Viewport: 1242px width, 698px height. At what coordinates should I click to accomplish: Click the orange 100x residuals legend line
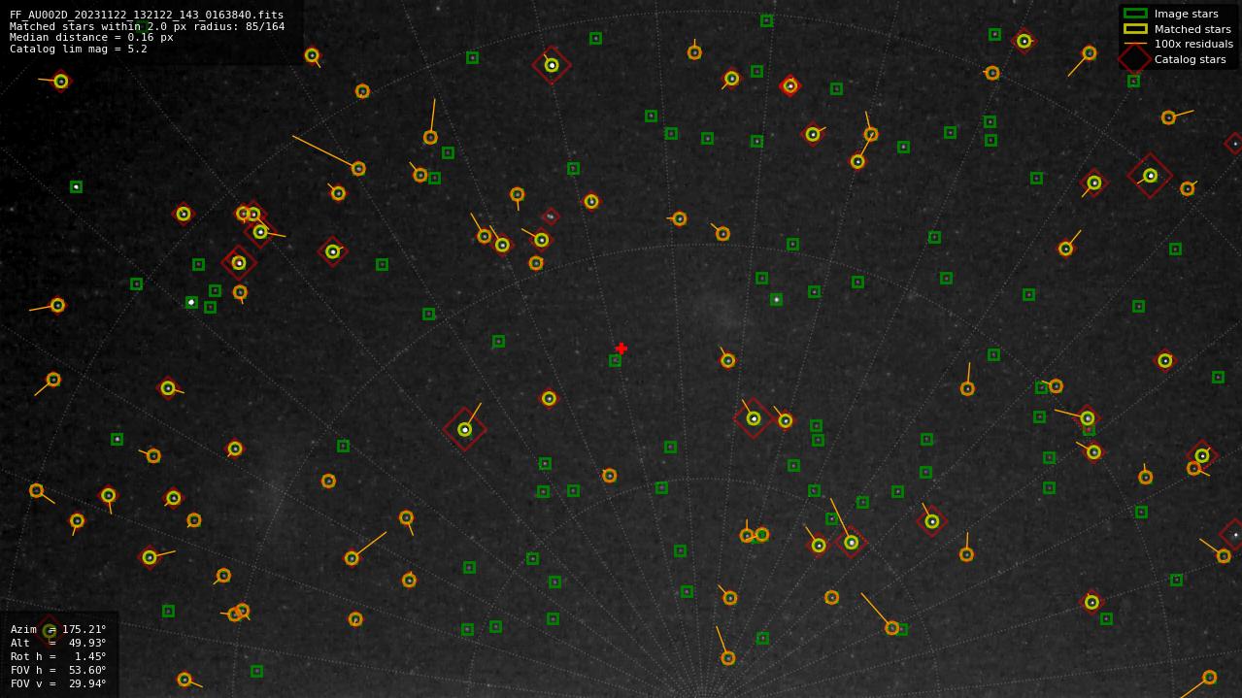[x=1135, y=44]
